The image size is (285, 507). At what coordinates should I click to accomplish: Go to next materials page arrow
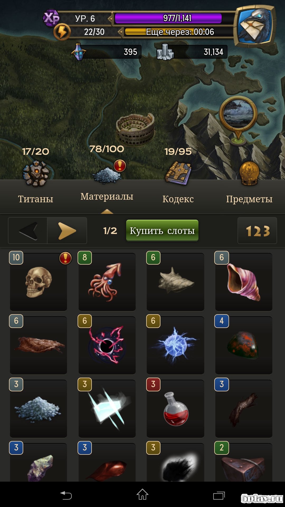pos(67,231)
